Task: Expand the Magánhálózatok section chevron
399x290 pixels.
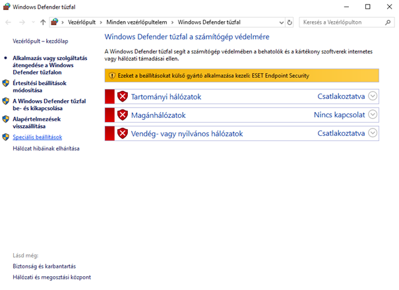Action: (x=373, y=115)
